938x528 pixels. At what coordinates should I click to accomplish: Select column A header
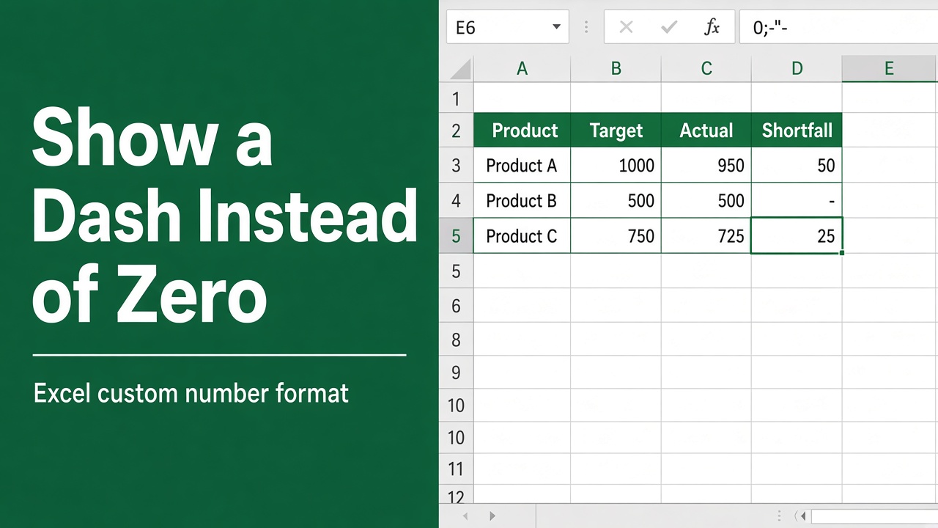tap(522, 69)
